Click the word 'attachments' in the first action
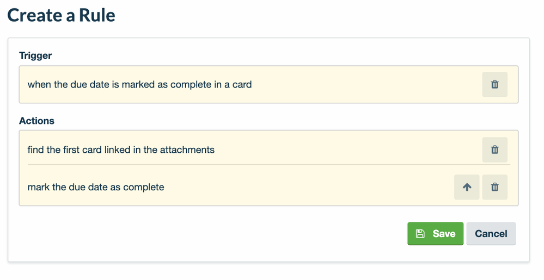This screenshot has width=544, height=280. pos(187,150)
